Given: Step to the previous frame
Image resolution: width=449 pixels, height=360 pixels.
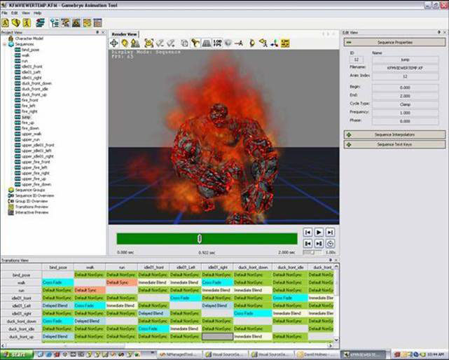Looking at the screenshot, I should pyautogui.click(x=308, y=244).
